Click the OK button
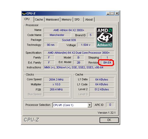Viewport: 148px width, 139px height. point(109,120)
